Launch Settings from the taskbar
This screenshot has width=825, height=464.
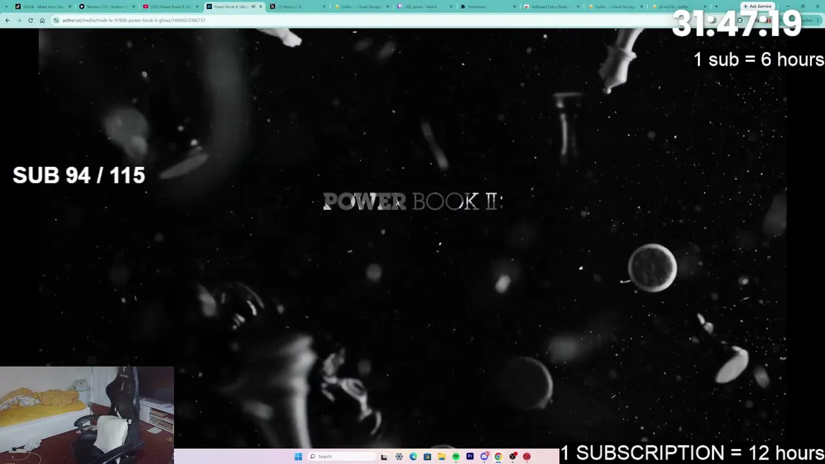click(399, 456)
